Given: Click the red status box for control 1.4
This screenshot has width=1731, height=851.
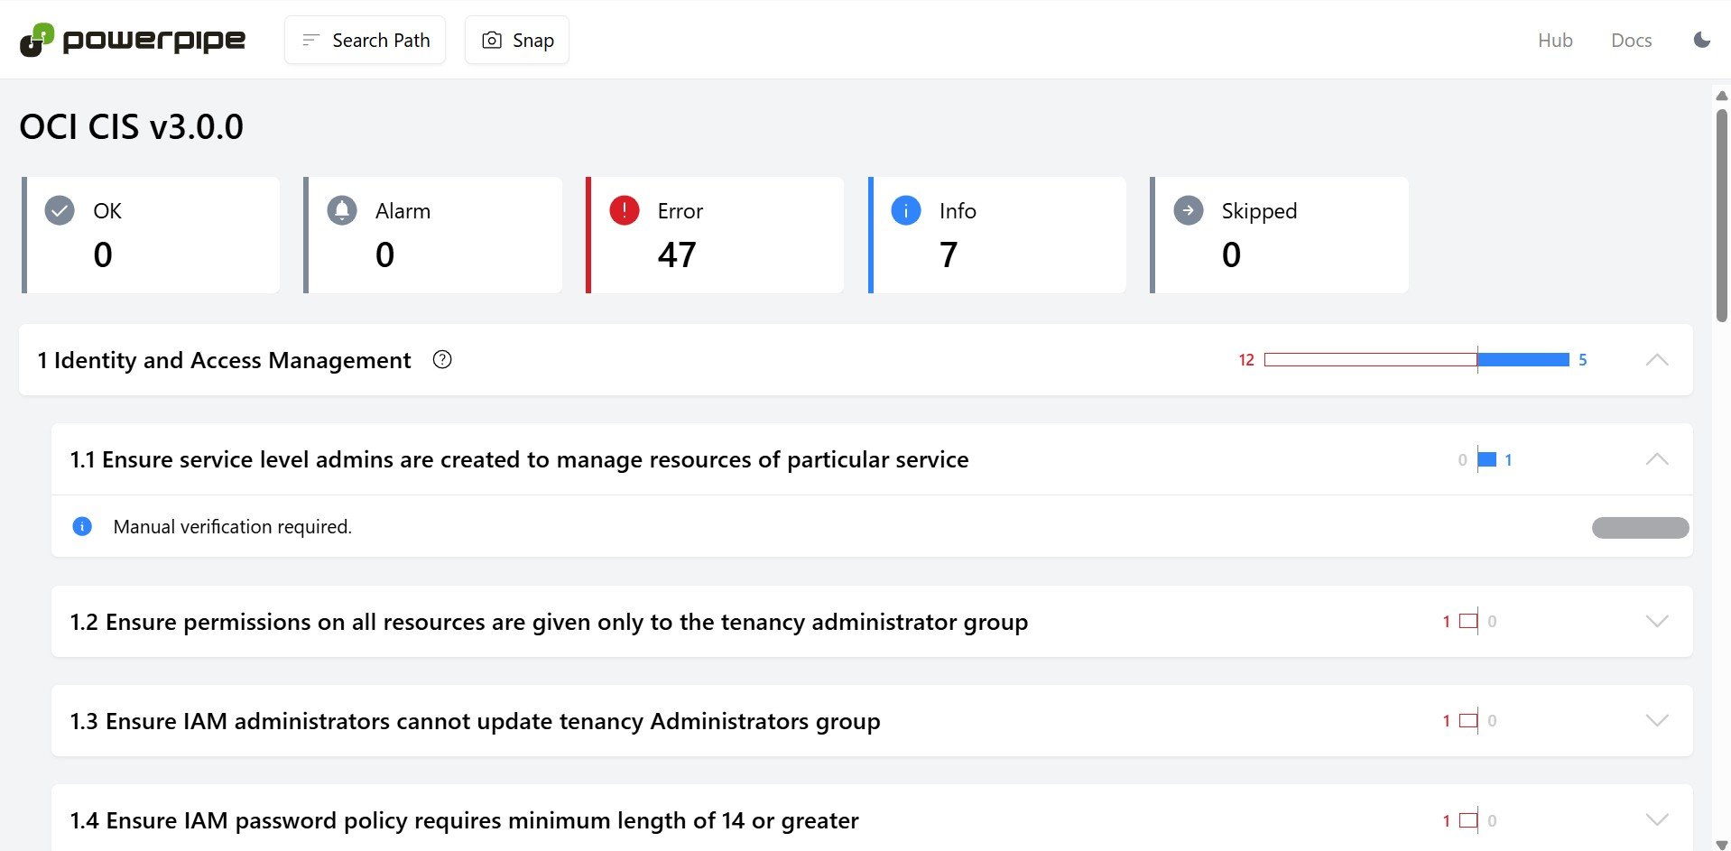Looking at the screenshot, I should click(x=1468, y=820).
